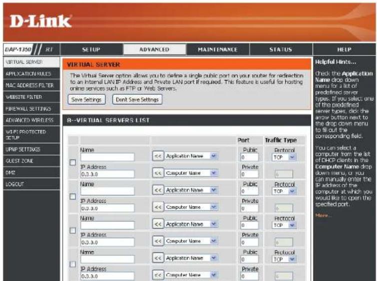Viewport: 377px width, 281px height.
Task: Open DMZ page in sidebar
Action: point(31,172)
